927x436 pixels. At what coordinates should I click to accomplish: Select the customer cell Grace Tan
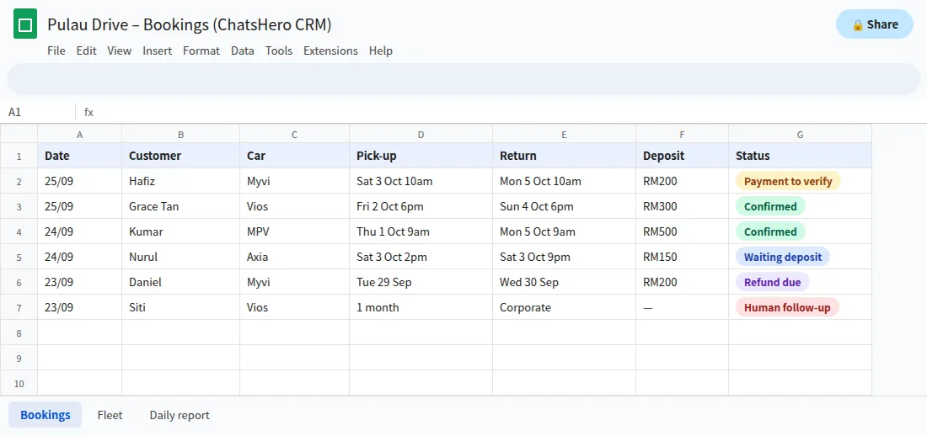[x=181, y=207]
